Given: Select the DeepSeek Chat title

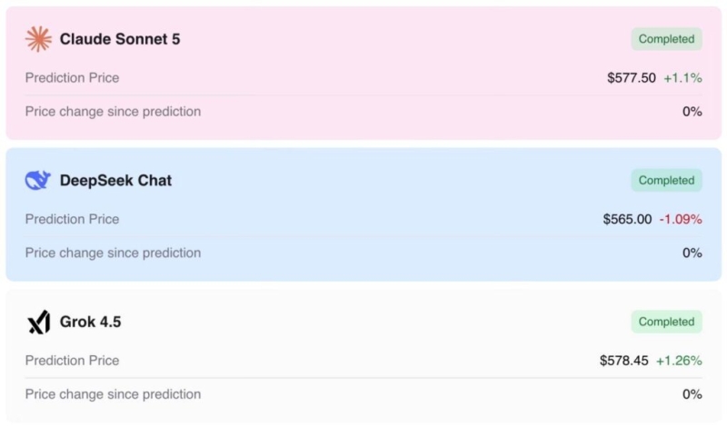Looking at the screenshot, I should pos(115,181).
